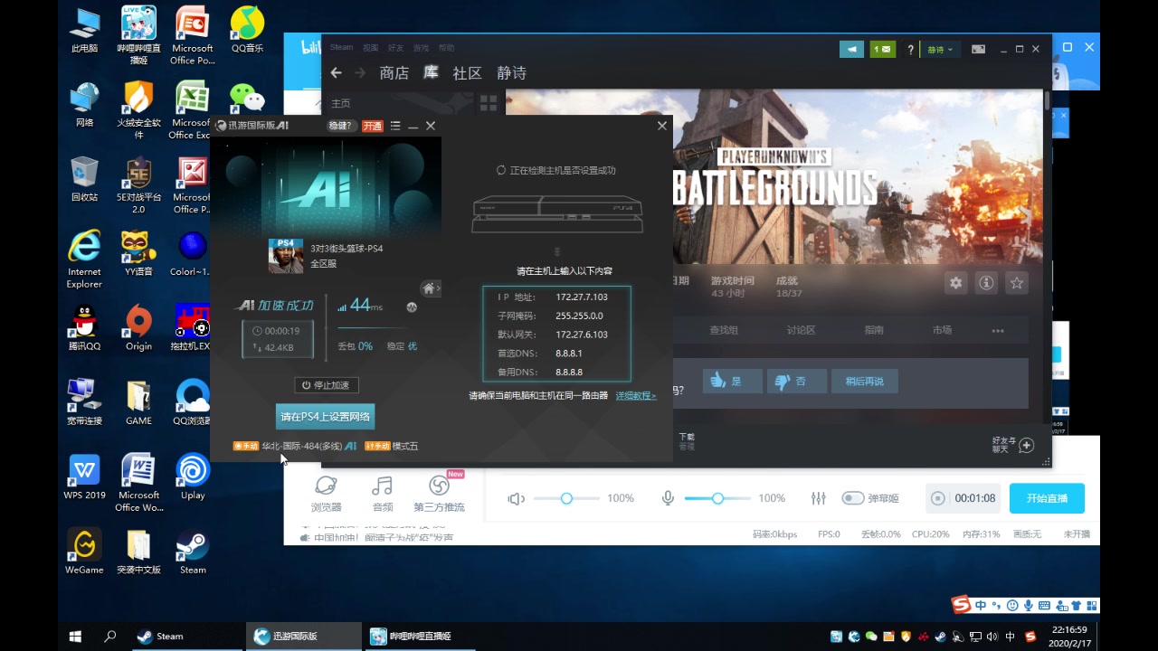
Task: Open the 指南 tab for PUBG
Action: (874, 330)
